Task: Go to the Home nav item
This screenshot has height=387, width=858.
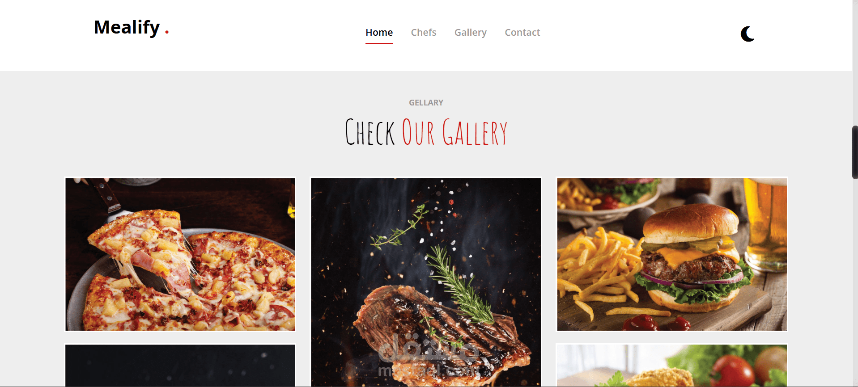Action: tap(379, 32)
